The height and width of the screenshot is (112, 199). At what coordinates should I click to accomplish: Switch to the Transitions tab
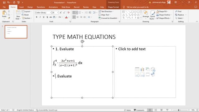click(41, 7)
